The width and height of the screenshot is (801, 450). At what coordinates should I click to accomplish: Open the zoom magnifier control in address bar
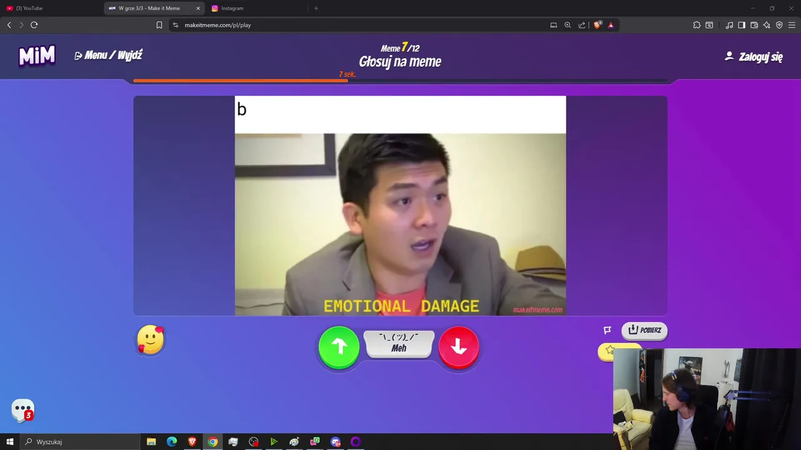568,25
